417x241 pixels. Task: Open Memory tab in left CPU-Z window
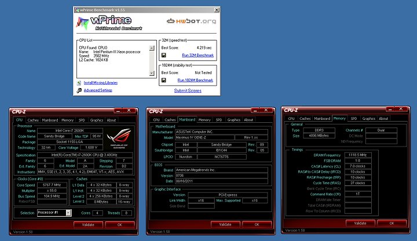tap(68, 121)
